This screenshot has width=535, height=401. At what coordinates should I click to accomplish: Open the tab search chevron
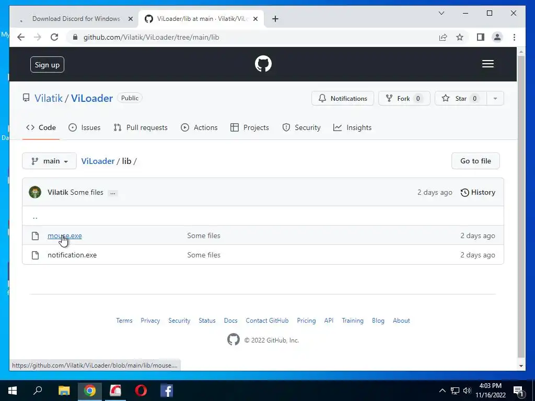(441, 13)
